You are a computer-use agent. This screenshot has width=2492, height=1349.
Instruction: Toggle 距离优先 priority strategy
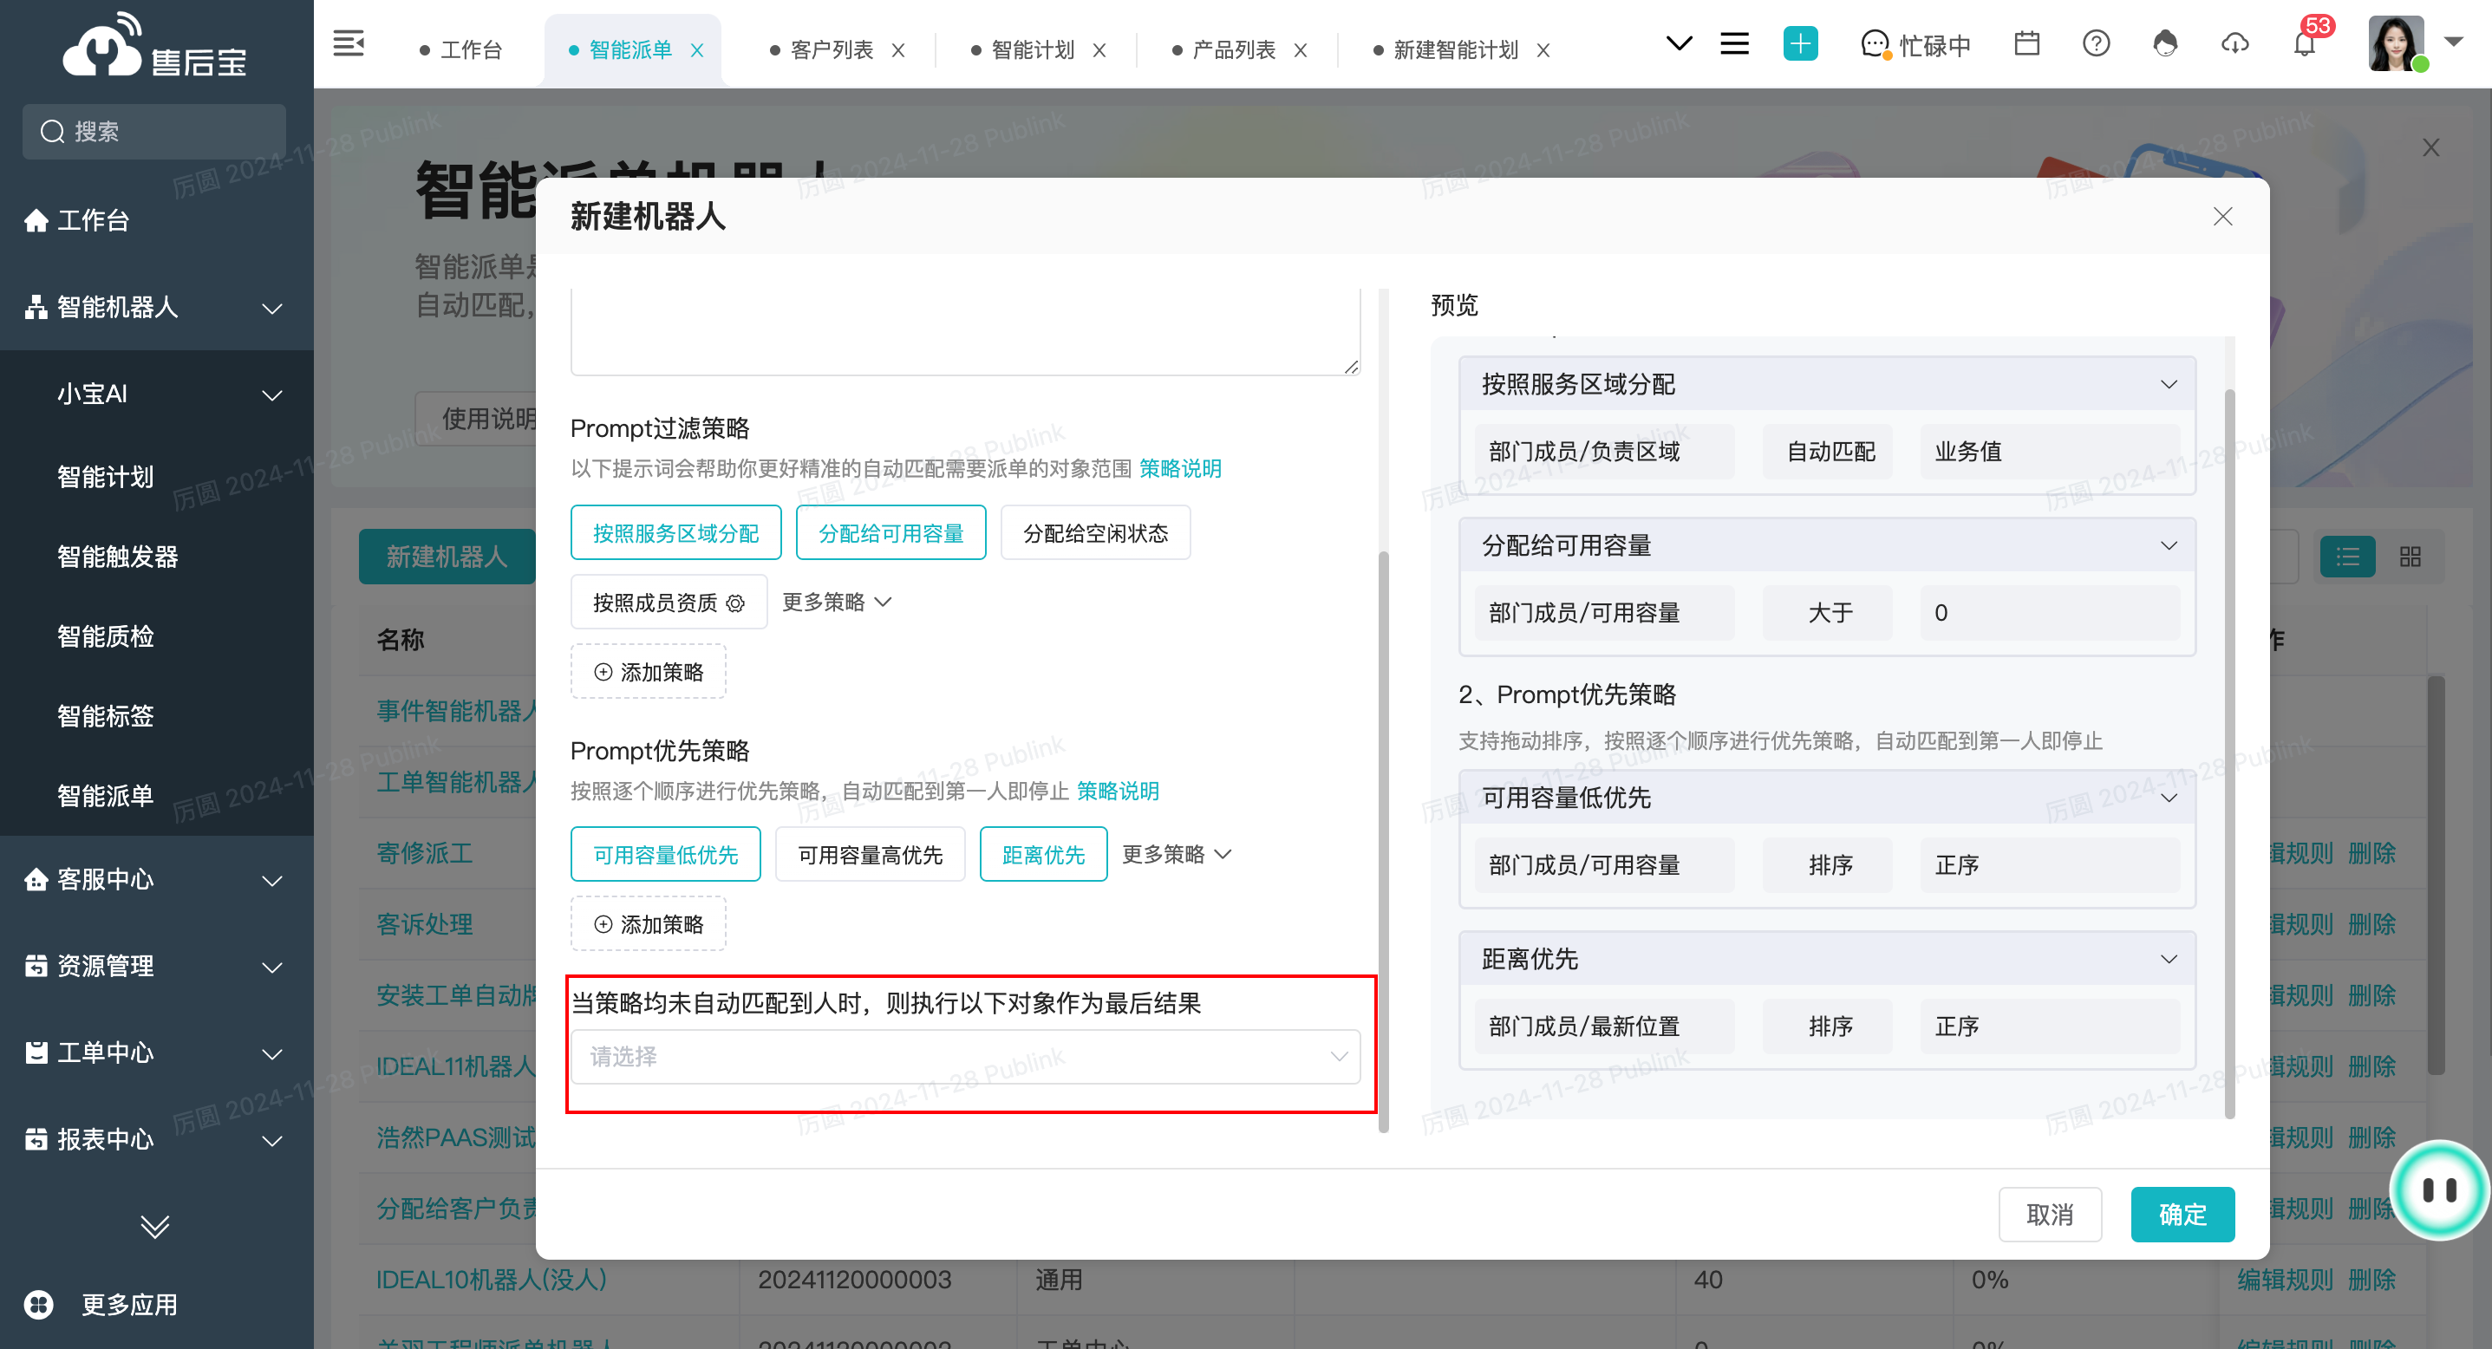coord(1043,855)
